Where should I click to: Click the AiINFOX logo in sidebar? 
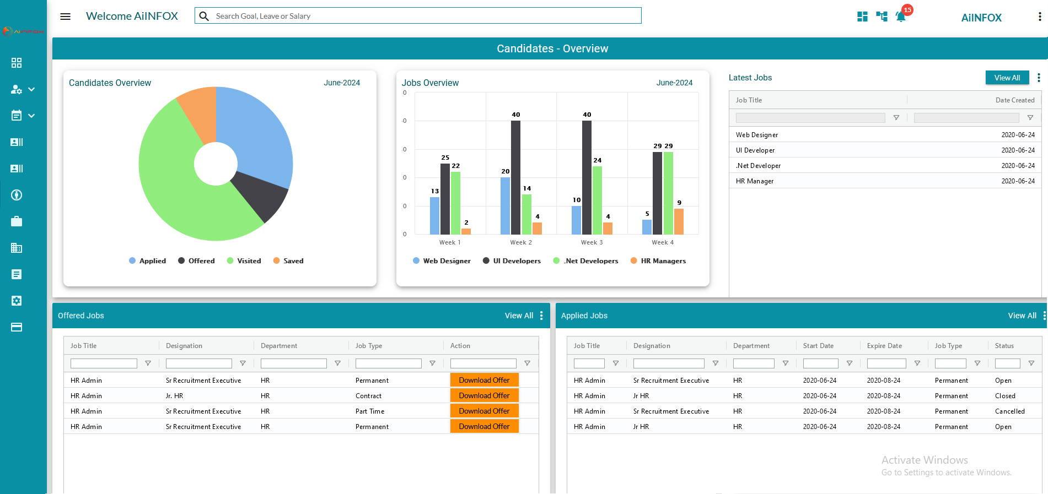coord(23,31)
